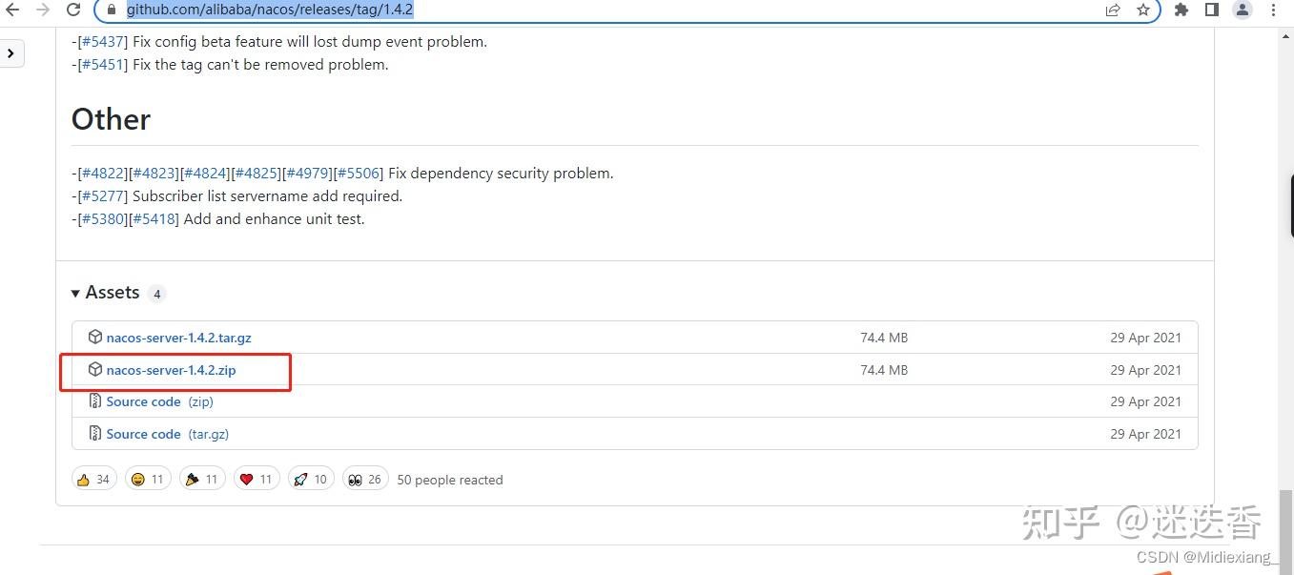1294x575 pixels.
Task: Reload the page with browser refresh icon
Action: 73,10
